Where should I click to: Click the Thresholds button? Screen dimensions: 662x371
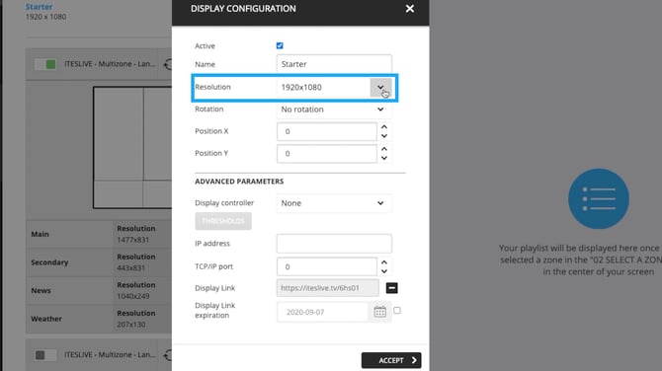pos(223,221)
